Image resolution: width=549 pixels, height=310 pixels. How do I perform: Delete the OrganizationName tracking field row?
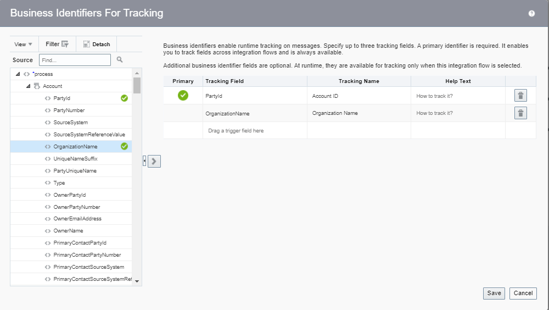pyautogui.click(x=520, y=113)
